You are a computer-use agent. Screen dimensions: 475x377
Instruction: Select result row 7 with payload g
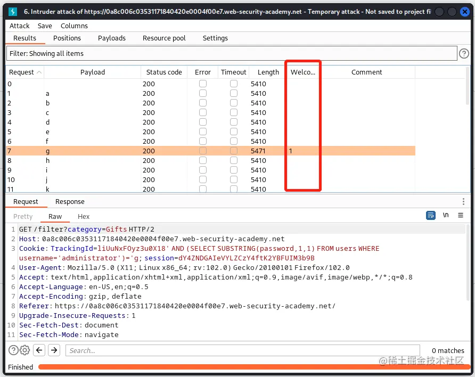pos(210,151)
